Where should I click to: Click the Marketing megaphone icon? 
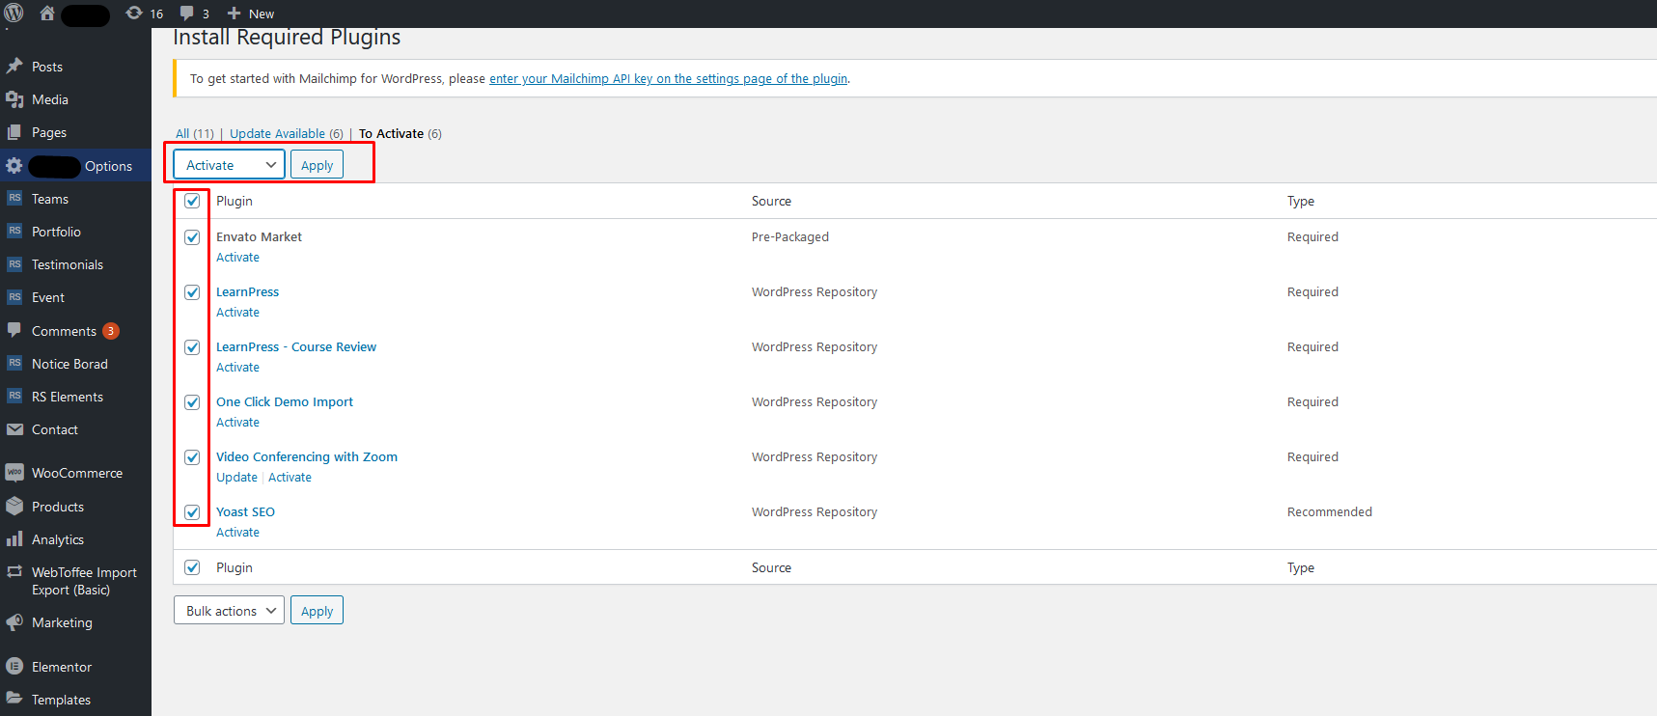14,622
